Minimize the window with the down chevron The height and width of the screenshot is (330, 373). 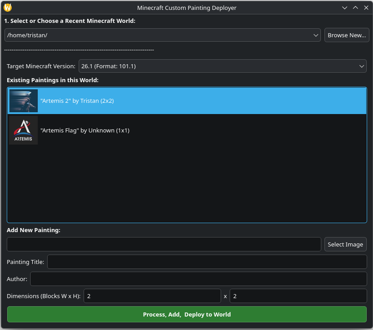(344, 8)
